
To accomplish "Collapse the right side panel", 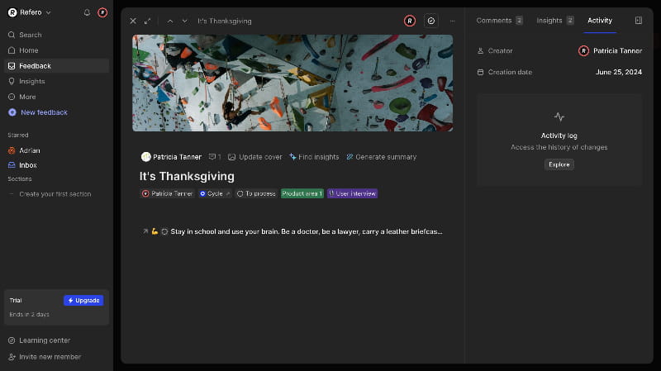I will (638, 20).
